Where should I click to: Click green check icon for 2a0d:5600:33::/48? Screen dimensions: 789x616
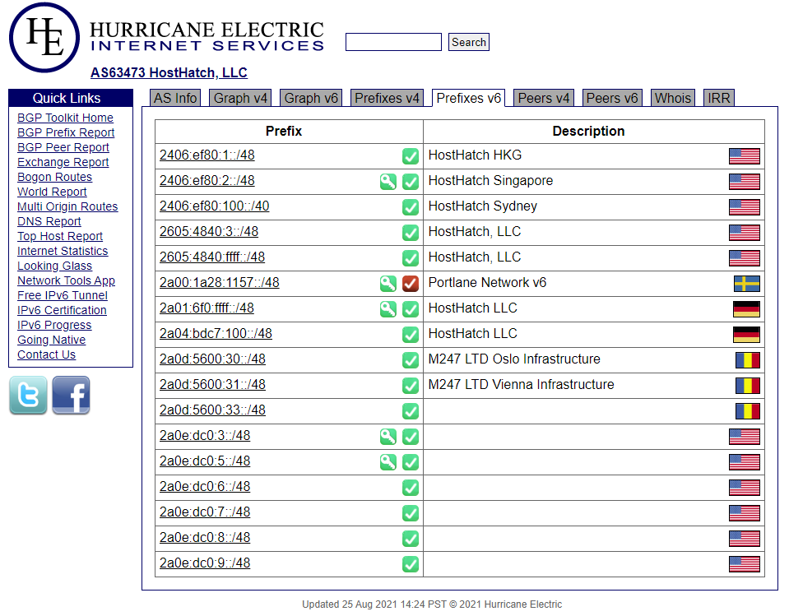pyautogui.click(x=411, y=411)
